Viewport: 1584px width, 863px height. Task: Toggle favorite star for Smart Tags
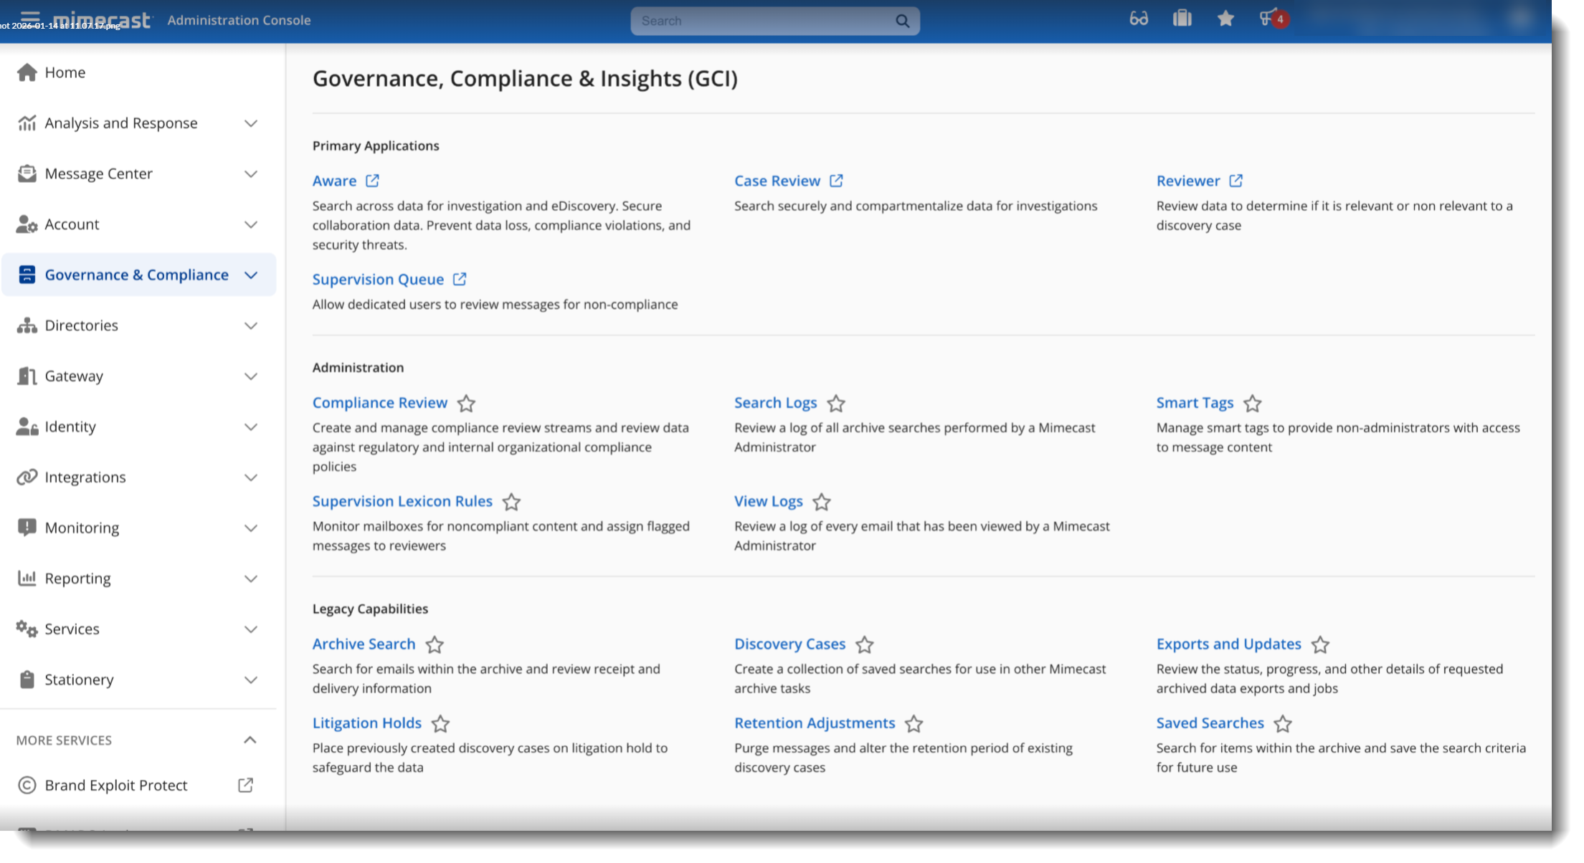point(1252,404)
